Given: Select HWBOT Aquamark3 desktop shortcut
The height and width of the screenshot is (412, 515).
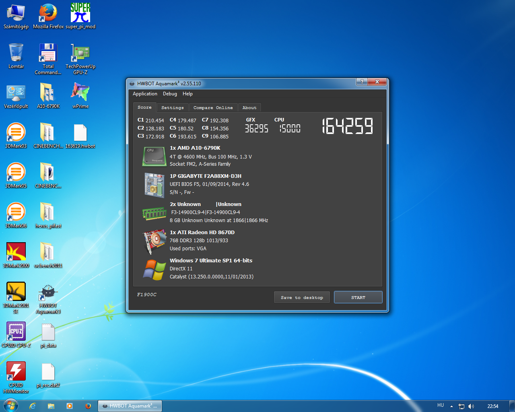Looking at the screenshot, I should 48,298.
